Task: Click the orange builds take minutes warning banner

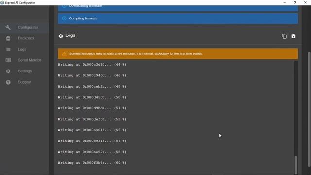Action: tap(178, 53)
